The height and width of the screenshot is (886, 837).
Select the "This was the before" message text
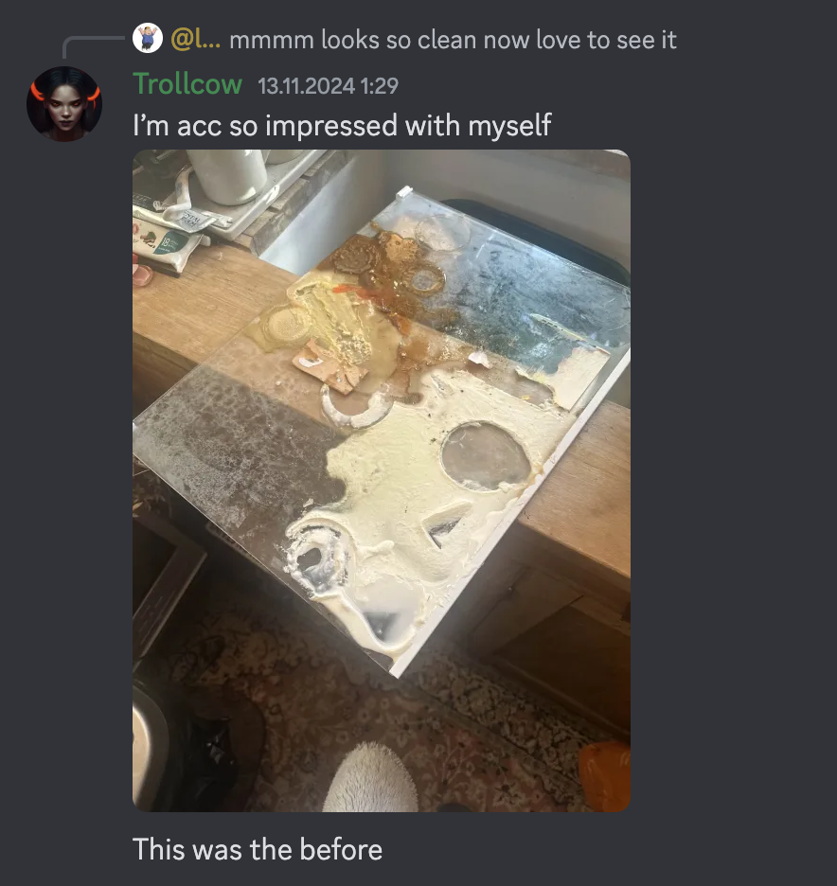click(x=258, y=849)
